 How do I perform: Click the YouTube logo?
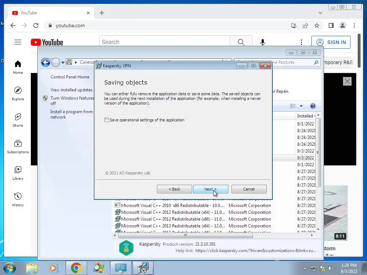coord(47,42)
